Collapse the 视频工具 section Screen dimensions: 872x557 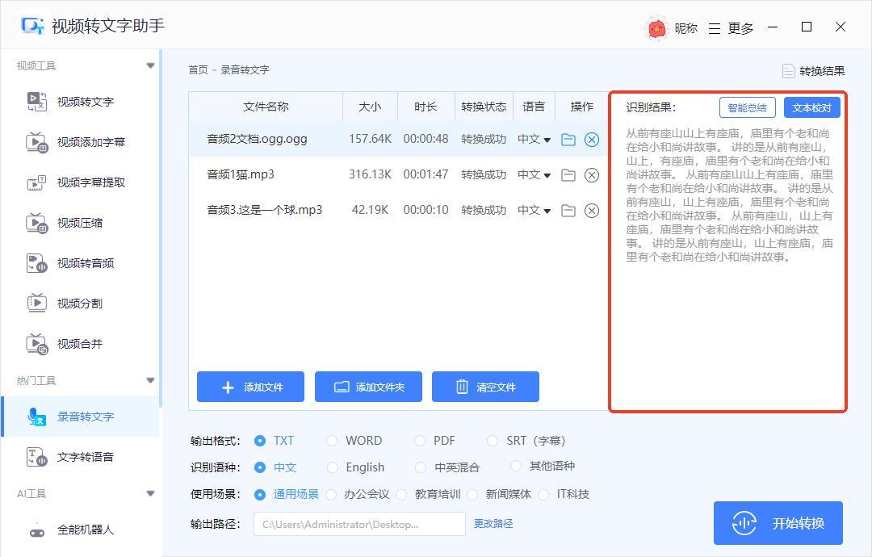[x=150, y=66]
